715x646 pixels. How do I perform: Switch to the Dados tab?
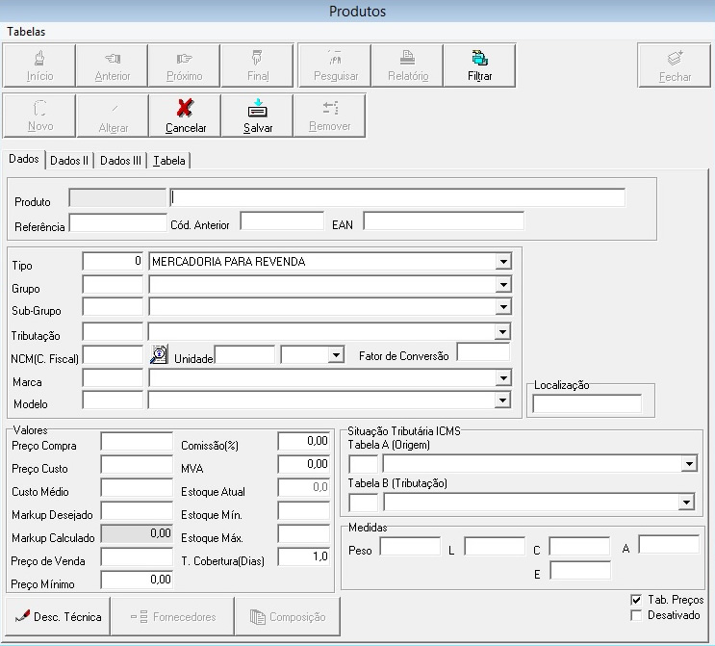click(24, 159)
